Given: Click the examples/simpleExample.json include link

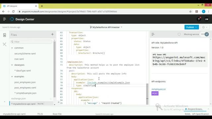Looking at the screenshot, I should click(x=114, y=82).
